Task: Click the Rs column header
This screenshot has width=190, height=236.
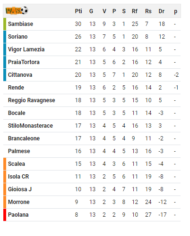Action: tap(148, 11)
